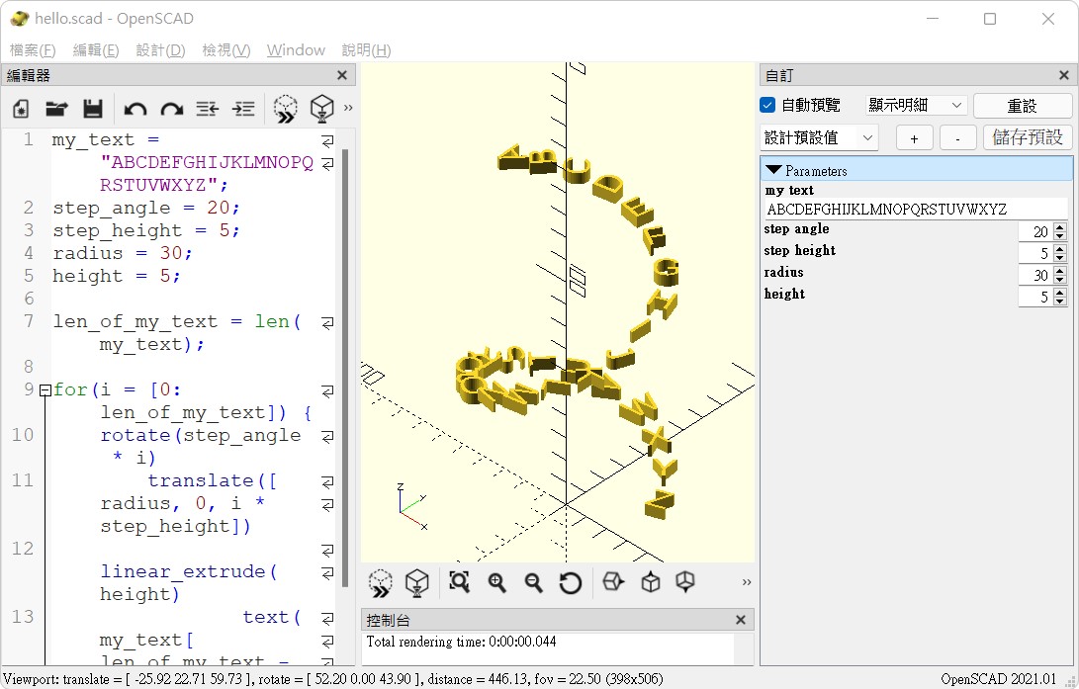Increase radius value with up arrow
The height and width of the screenshot is (689, 1079).
tap(1060, 271)
